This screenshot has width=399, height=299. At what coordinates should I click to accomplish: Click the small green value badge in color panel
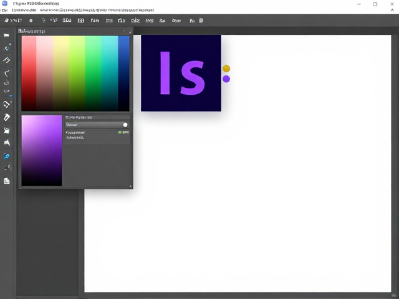123,133
